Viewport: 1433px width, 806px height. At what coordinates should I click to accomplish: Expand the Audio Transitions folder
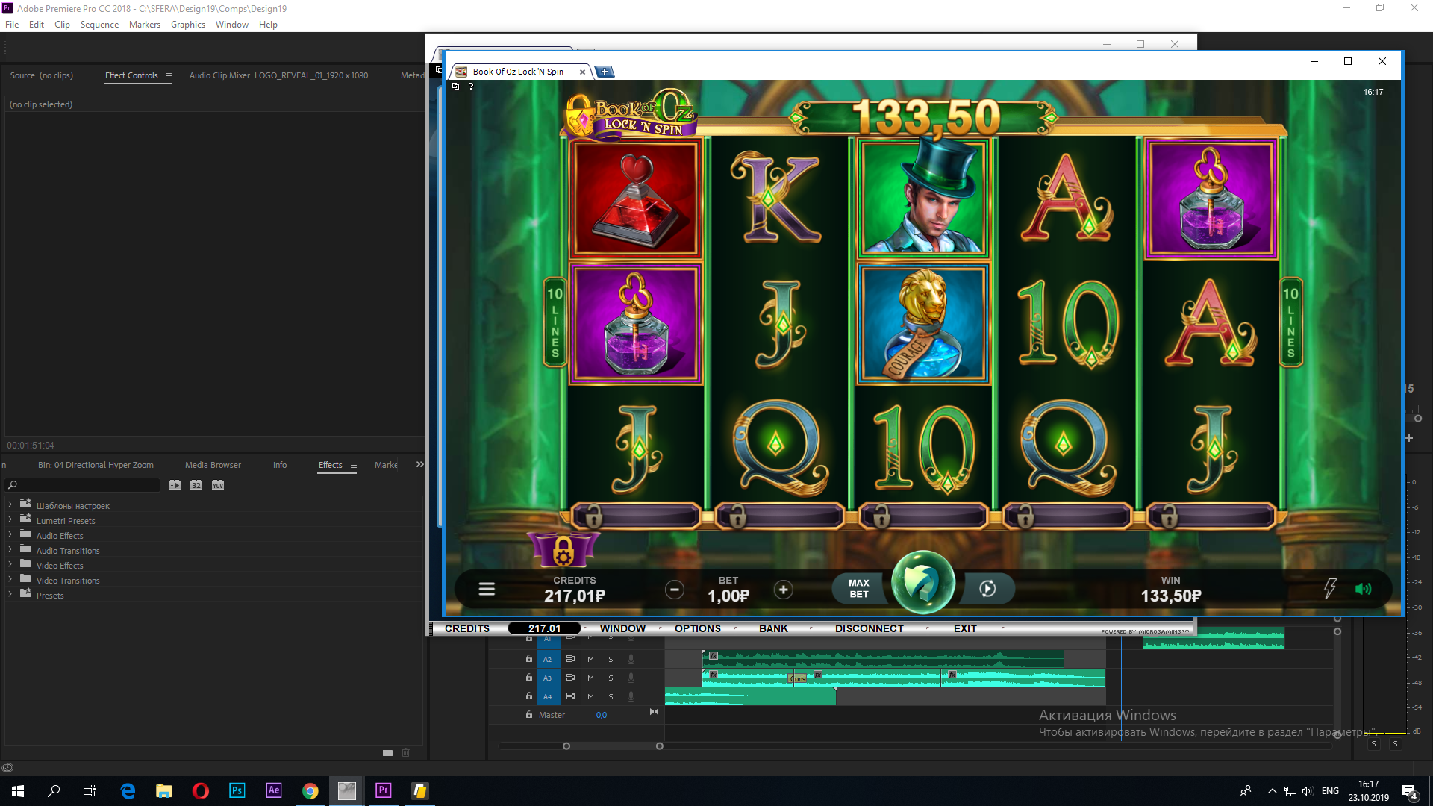pos(10,550)
